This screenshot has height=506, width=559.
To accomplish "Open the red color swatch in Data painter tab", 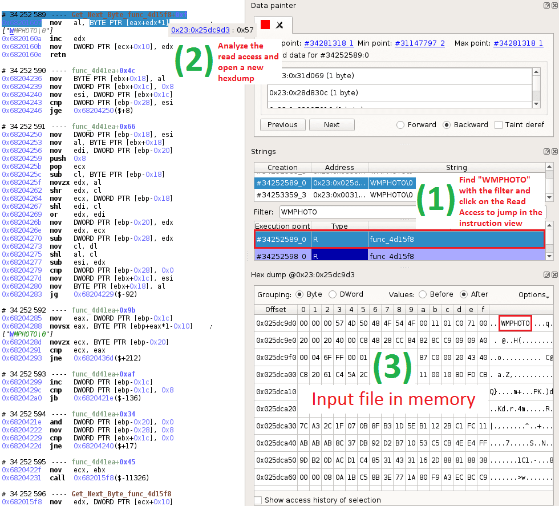I will (265, 25).
